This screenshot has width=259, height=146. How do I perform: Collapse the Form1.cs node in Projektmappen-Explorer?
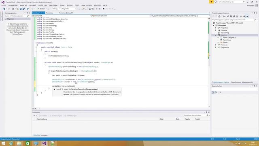coord(216,35)
